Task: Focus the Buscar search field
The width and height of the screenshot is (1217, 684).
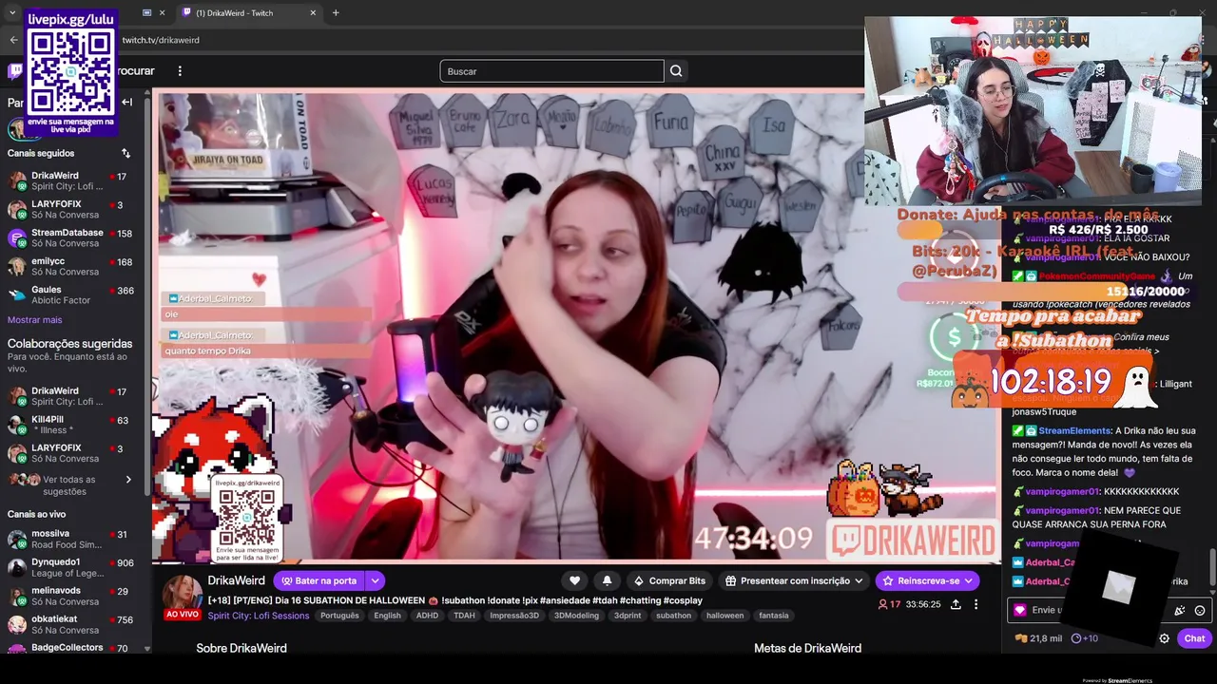Action: click(x=551, y=71)
